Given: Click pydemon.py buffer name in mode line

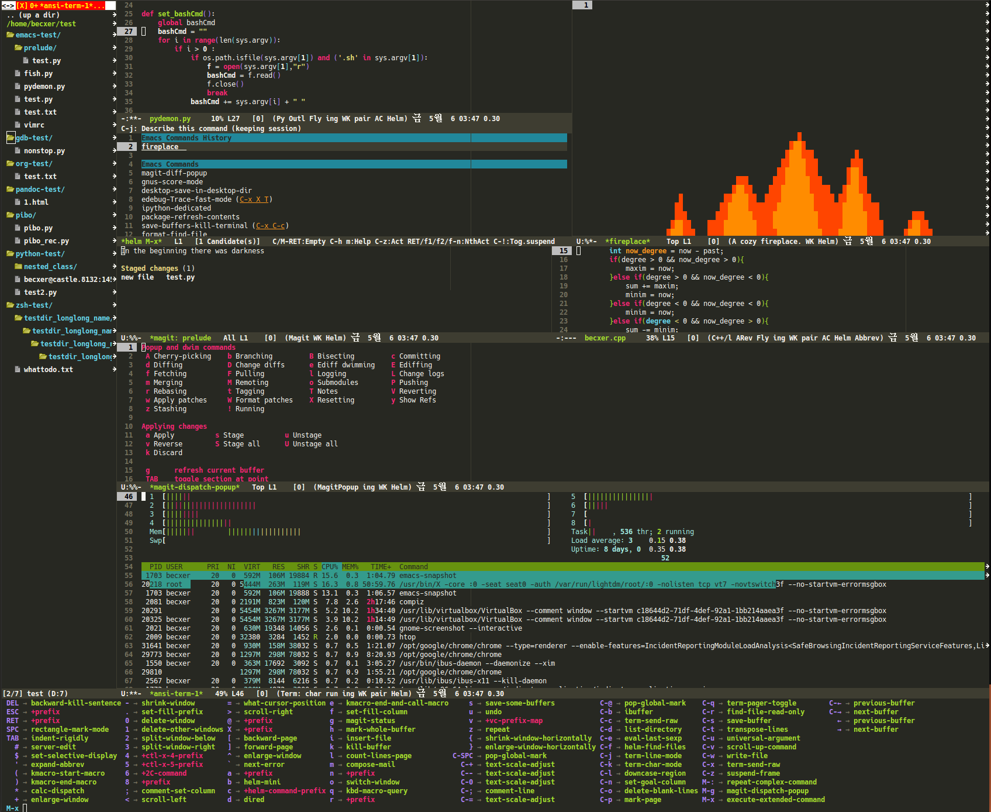Looking at the screenshot, I should [170, 119].
